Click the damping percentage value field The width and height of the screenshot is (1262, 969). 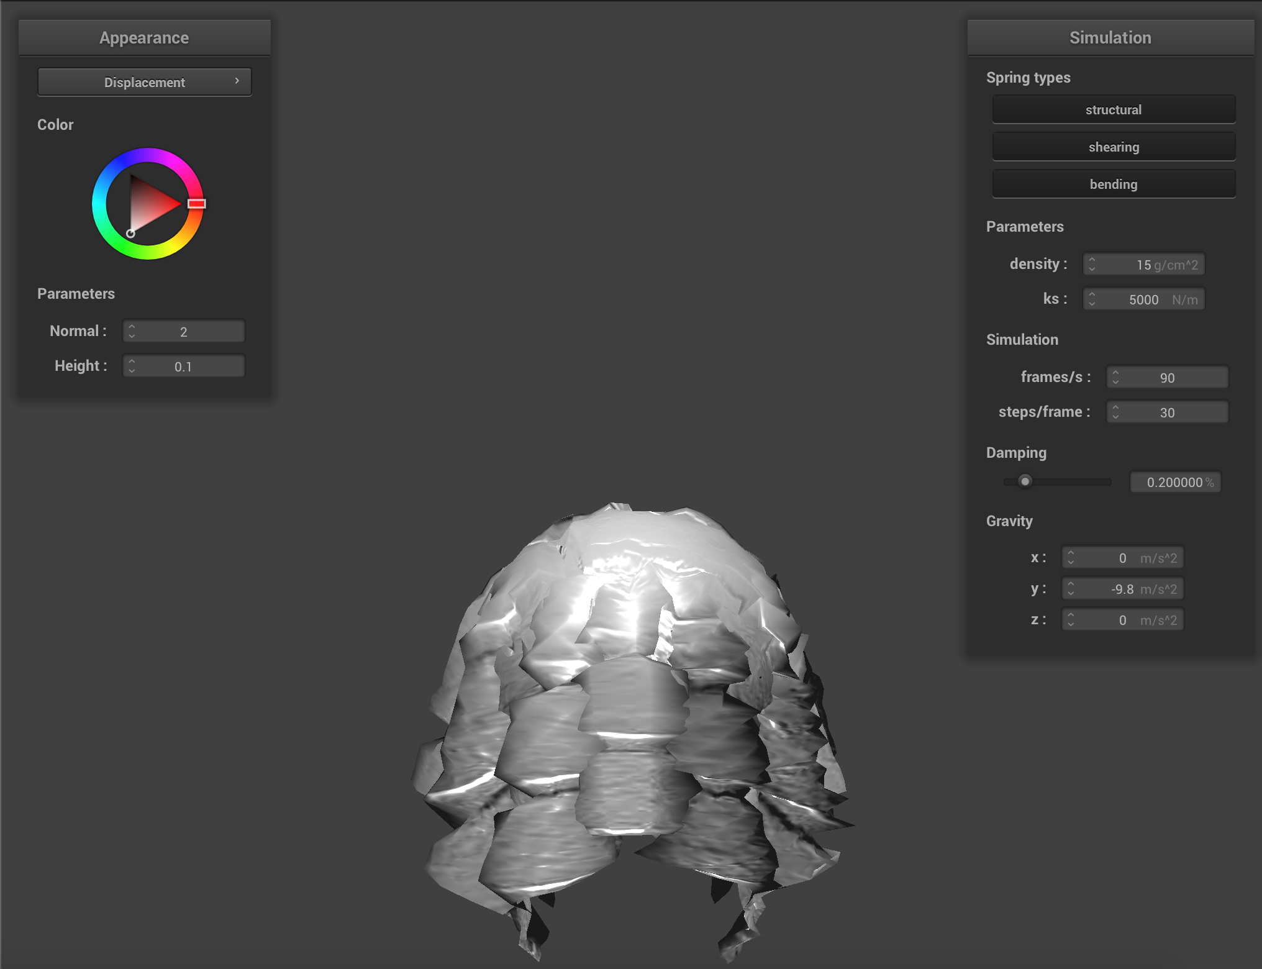1176,482
